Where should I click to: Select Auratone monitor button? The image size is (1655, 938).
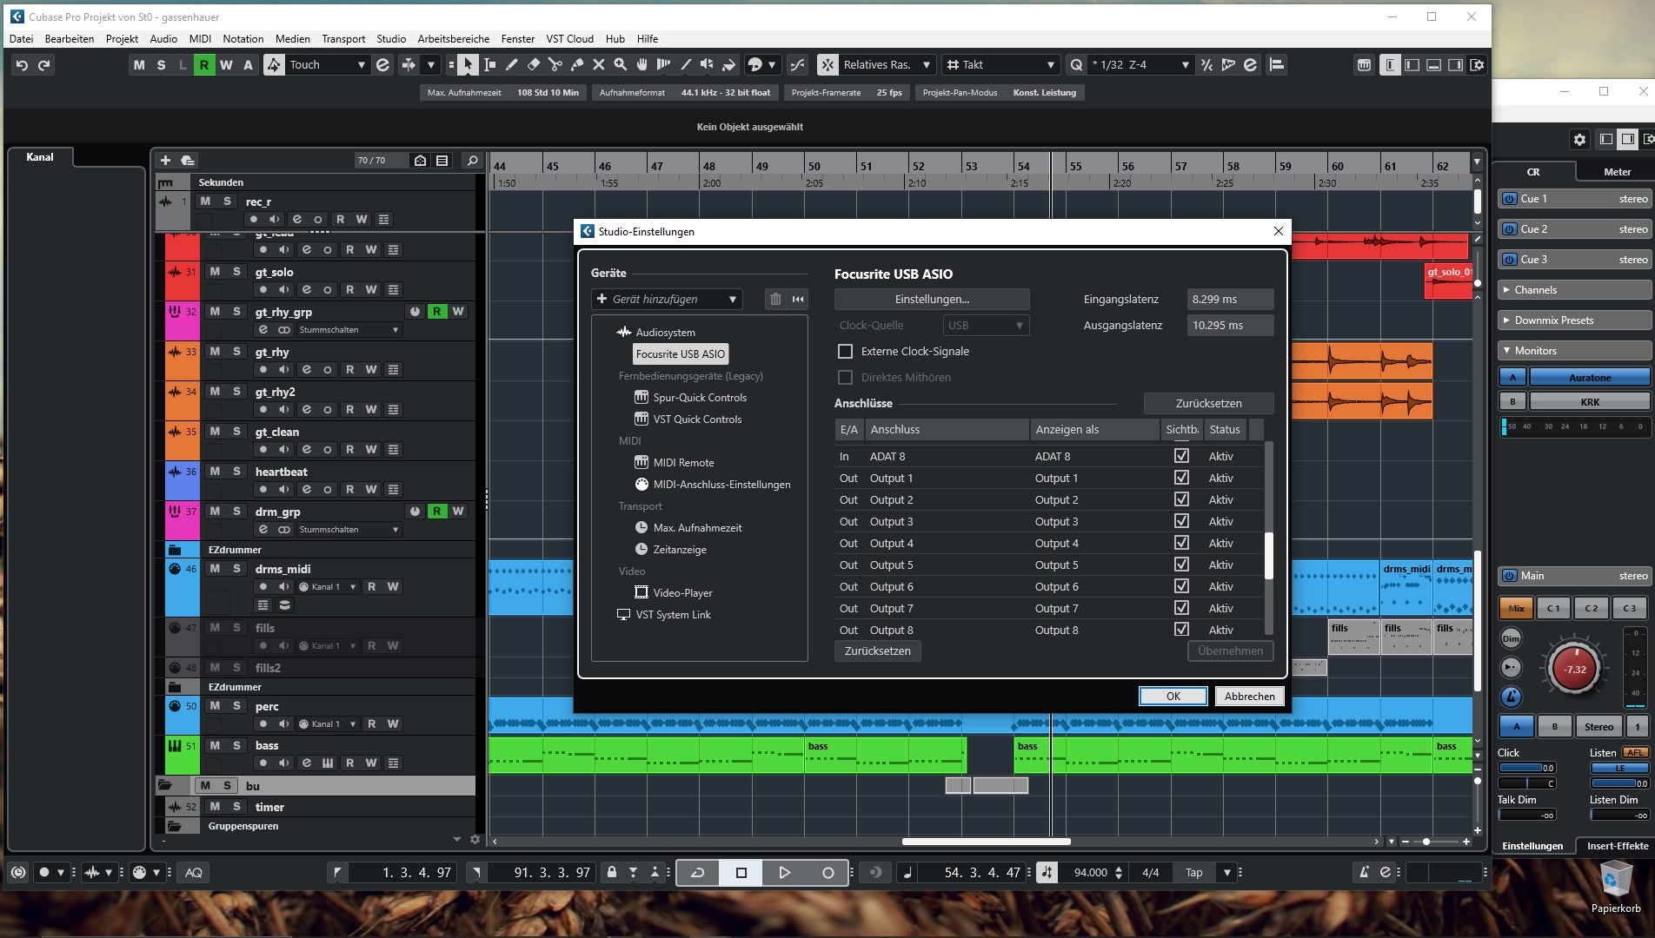click(1590, 378)
